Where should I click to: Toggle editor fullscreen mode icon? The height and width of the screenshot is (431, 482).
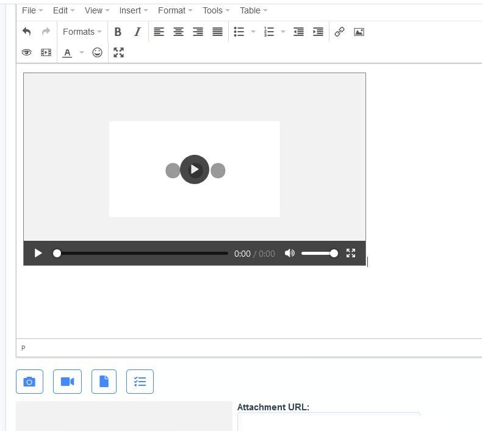click(x=119, y=52)
